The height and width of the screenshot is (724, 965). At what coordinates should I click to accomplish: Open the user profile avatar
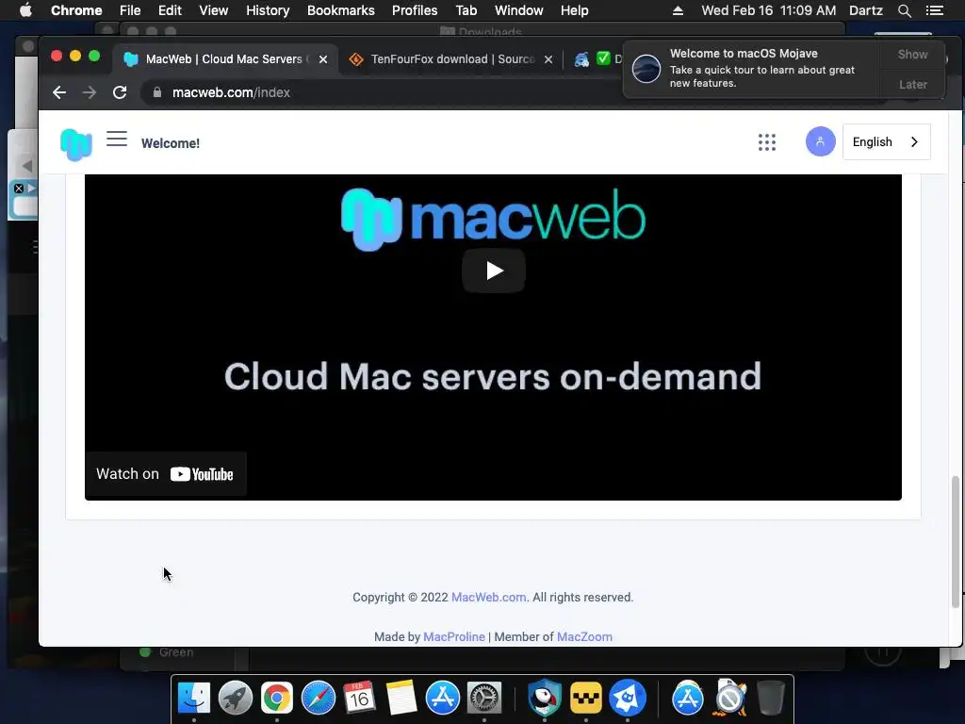(x=821, y=141)
